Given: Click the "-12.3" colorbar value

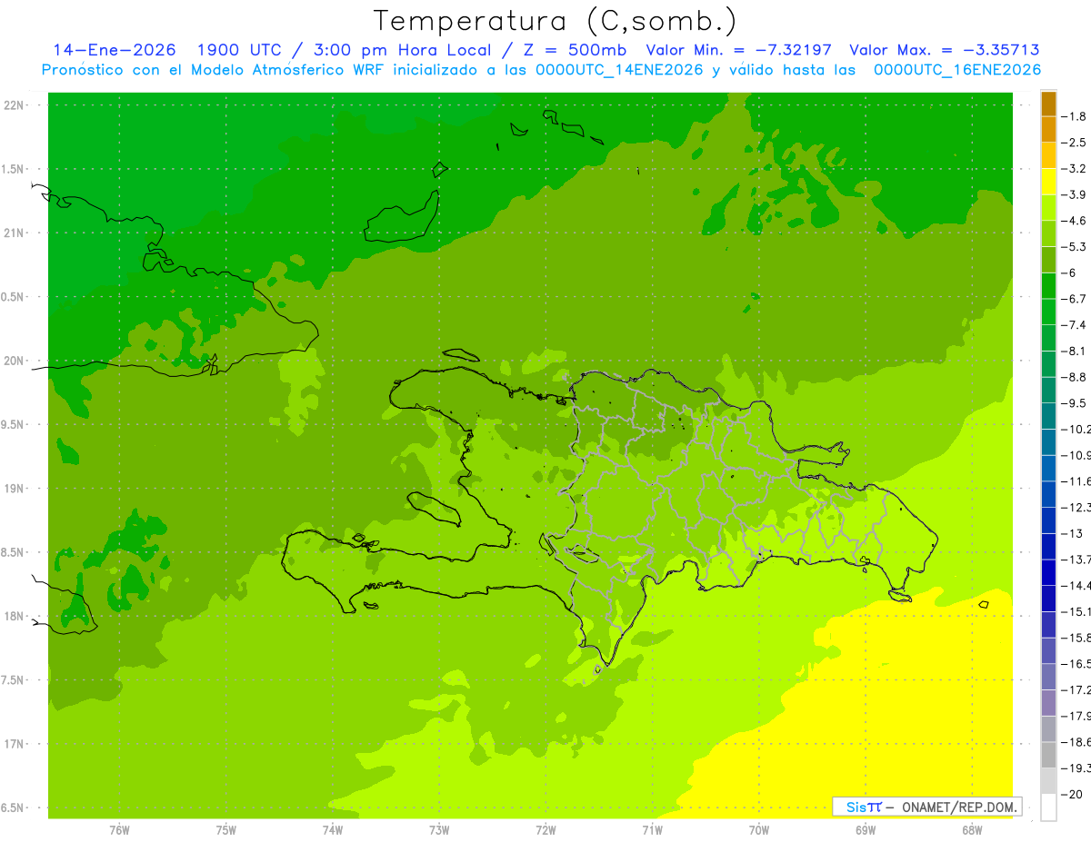Looking at the screenshot, I should coord(1076,507).
